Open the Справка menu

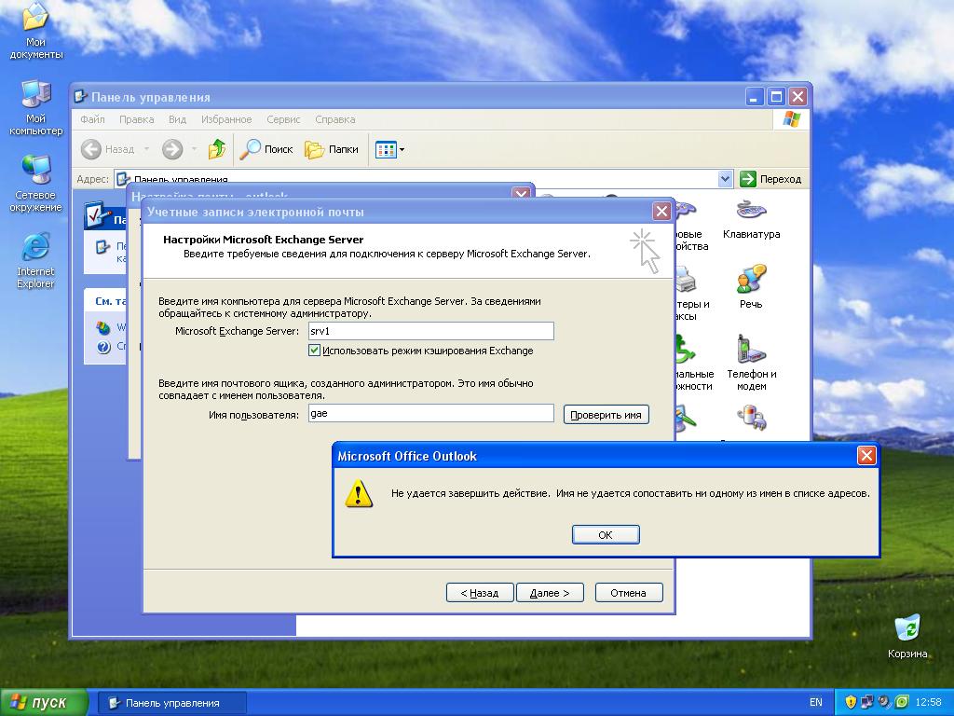click(335, 119)
